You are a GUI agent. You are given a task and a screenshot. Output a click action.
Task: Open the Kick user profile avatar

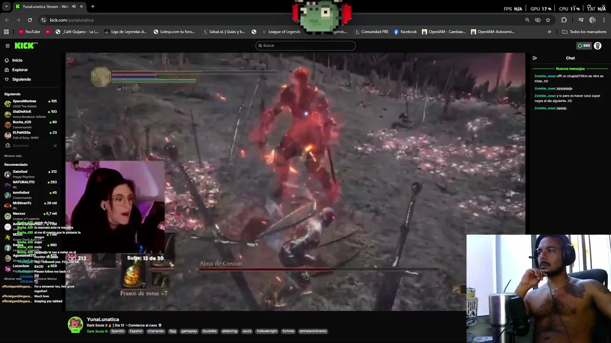click(x=598, y=46)
